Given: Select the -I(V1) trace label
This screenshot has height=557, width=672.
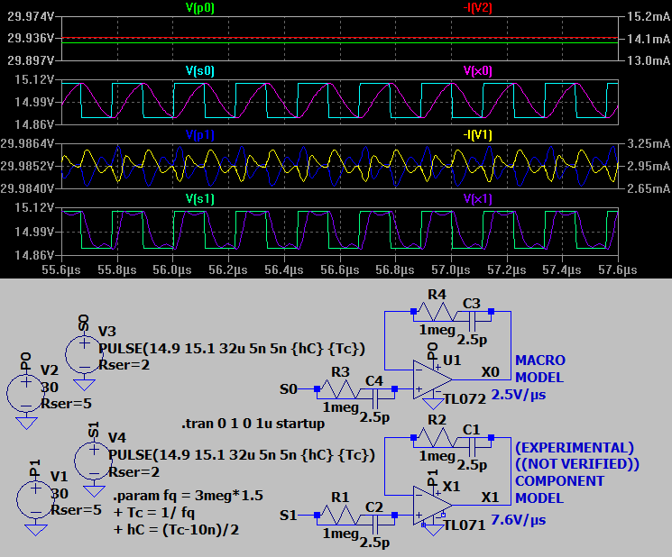Looking at the screenshot, I should (x=478, y=134).
